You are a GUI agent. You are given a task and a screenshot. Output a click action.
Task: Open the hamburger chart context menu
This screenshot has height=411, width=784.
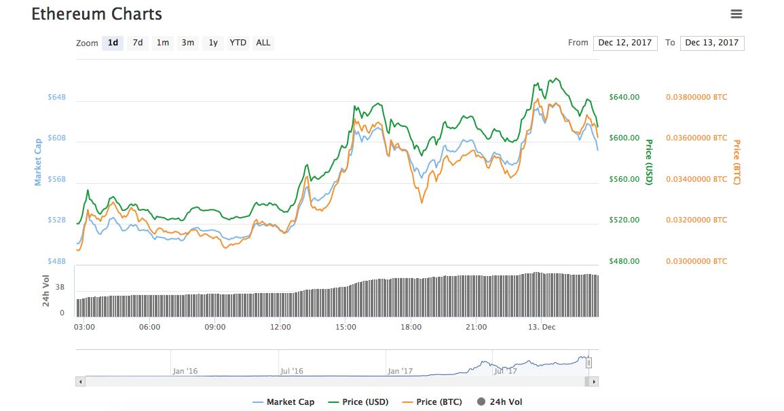click(736, 14)
